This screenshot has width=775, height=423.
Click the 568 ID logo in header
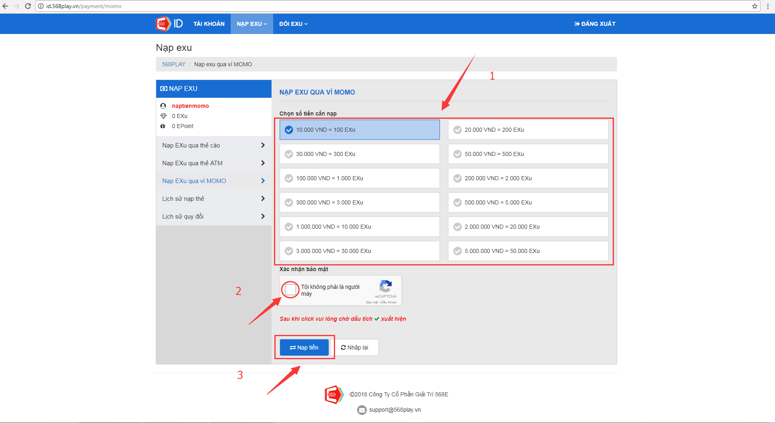coord(169,24)
